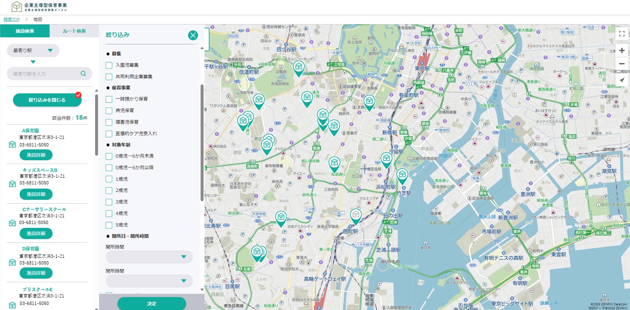Image resolution: width=630 pixels, height=310 pixels.
Task: Tick 0歳児ー6か月未満 age checkbox
Action: [109, 156]
